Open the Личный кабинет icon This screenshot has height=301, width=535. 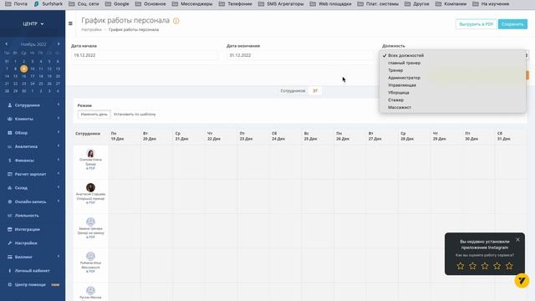tap(9, 271)
